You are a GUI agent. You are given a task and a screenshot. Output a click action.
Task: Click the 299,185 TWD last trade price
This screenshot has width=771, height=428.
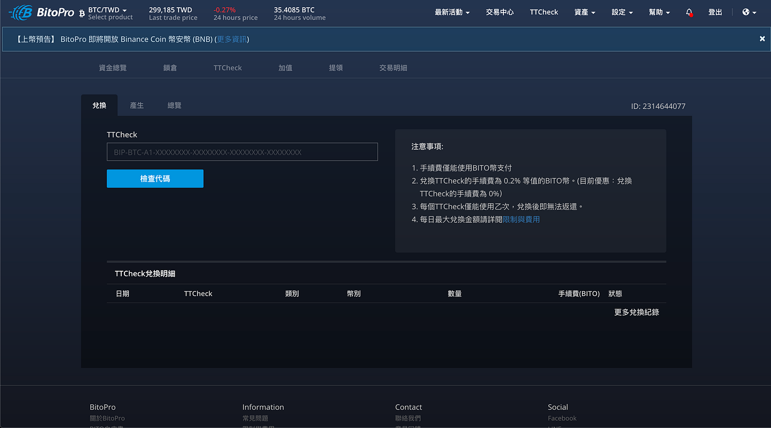(170, 10)
